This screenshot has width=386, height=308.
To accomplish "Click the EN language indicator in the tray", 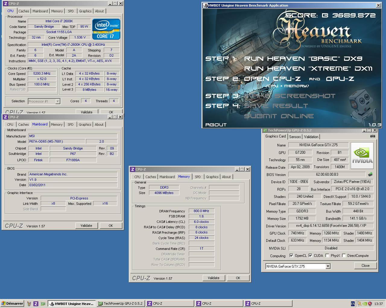I will [x=353, y=304].
